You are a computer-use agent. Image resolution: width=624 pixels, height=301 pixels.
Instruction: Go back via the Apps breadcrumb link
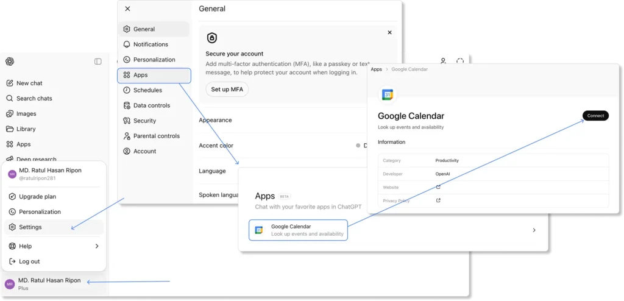[x=376, y=69]
